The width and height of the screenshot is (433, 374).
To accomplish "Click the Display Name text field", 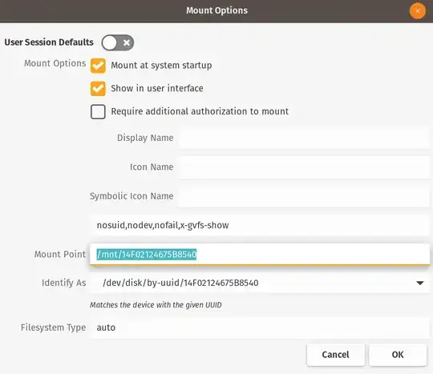I will (304, 138).
